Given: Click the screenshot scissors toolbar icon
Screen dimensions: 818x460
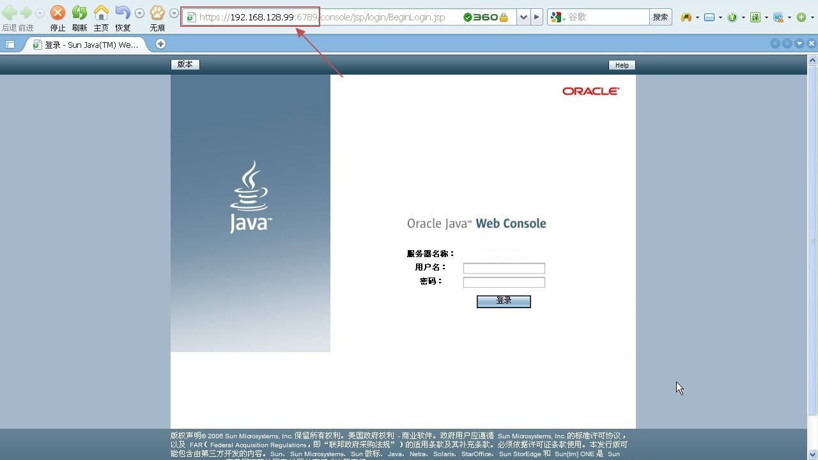Looking at the screenshot, I should tap(778, 17).
